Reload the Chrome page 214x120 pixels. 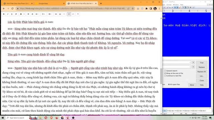(12, 9)
